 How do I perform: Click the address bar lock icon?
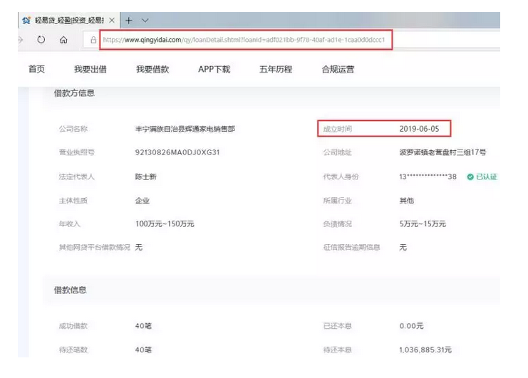coord(93,40)
